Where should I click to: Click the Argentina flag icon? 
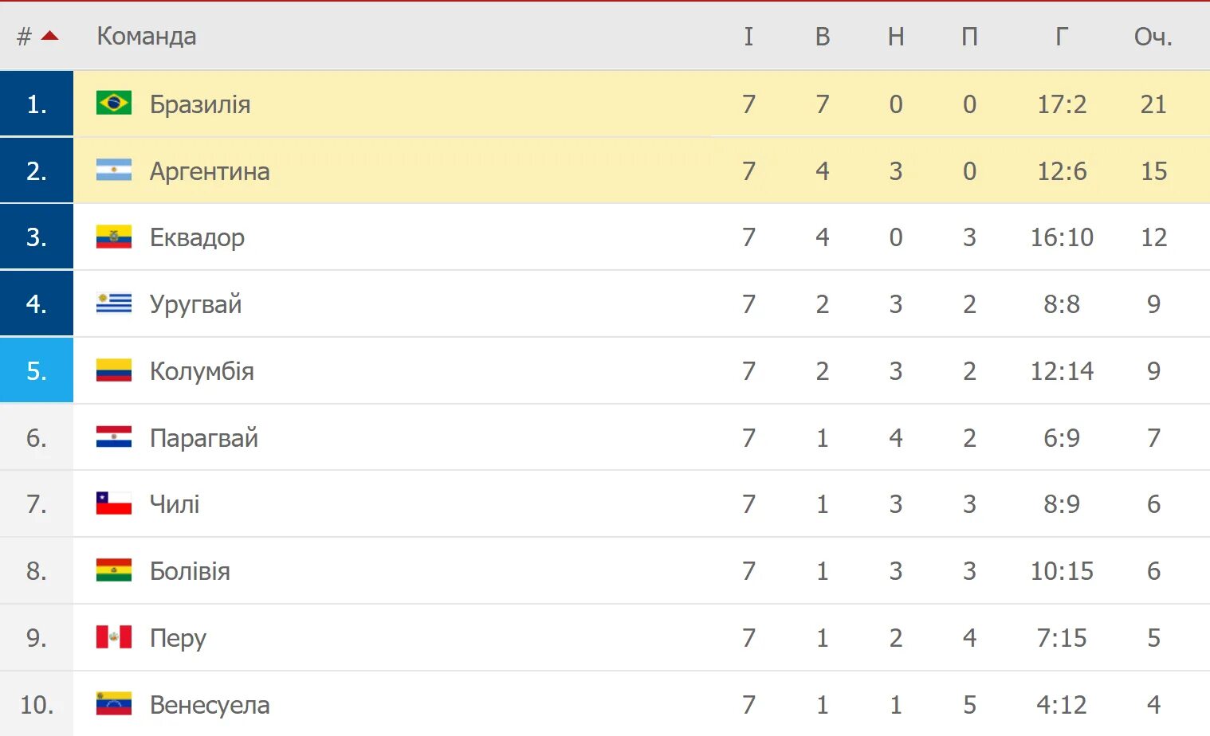tap(114, 170)
